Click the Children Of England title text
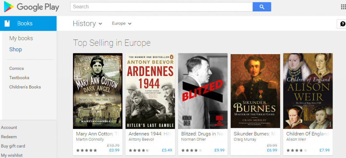Screen dimensions: 346x158 point(307,134)
